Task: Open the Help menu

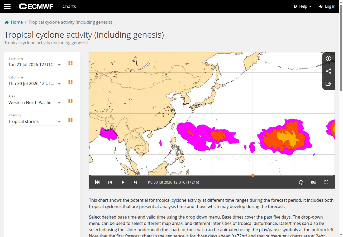Action: click(303, 6)
